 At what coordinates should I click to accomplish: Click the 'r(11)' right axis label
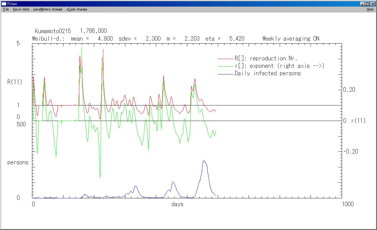click(x=358, y=121)
